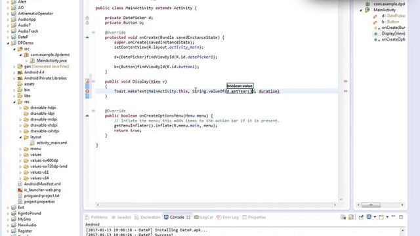The width and height of the screenshot is (420, 236).
Task: Select the values-v11 folder
Action: tap(39, 172)
